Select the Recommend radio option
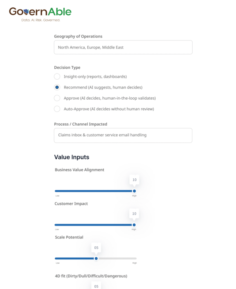 click(57, 87)
